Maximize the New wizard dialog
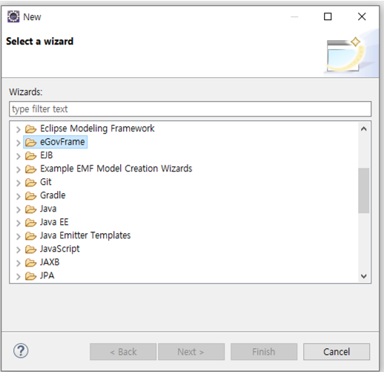The image size is (384, 372). coord(328,16)
